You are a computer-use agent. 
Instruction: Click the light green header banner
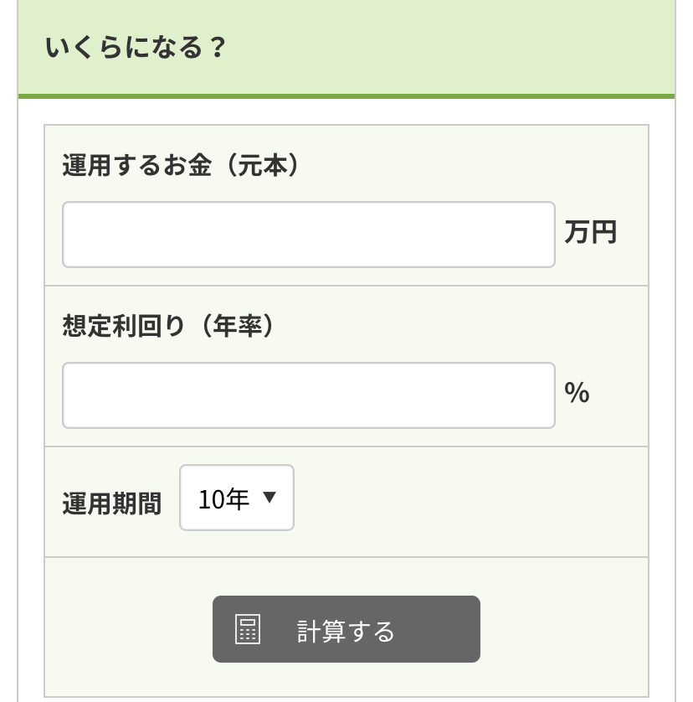coord(346,47)
